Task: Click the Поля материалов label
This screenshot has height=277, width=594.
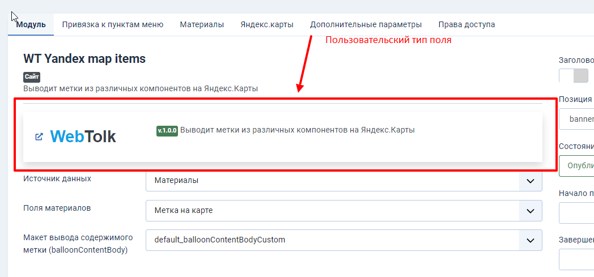Action: point(57,208)
